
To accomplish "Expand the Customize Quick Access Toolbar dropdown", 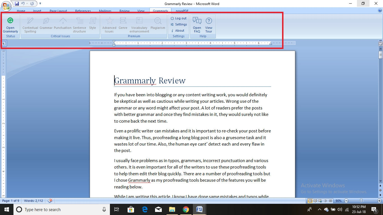I will pyautogui.click(x=40, y=4).
